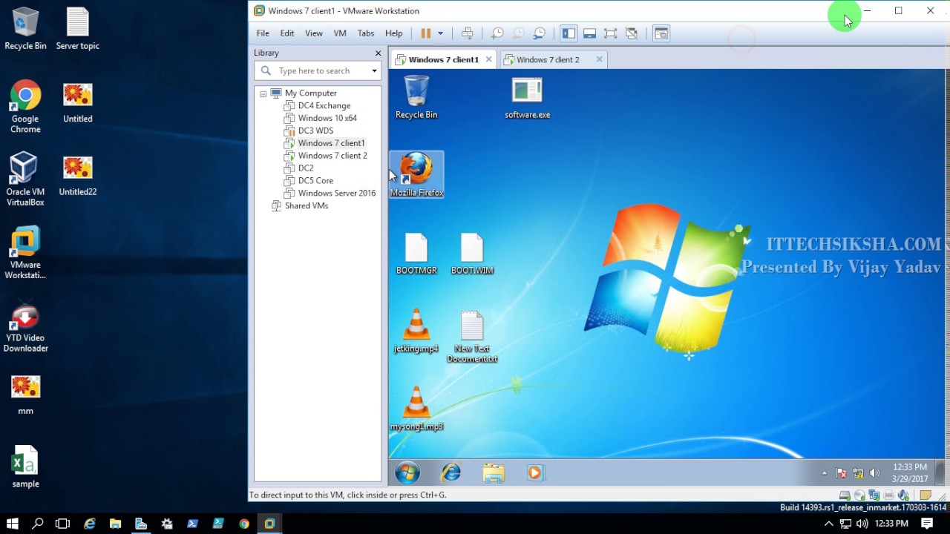Click the Action Center flag in guest tray
Viewport: 950px width, 534px height.
click(842, 473)
